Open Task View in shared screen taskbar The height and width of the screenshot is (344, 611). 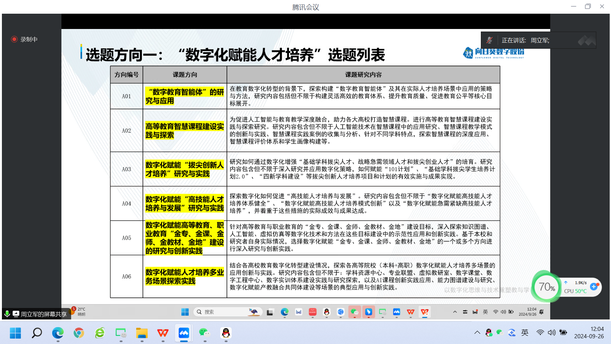(x=270, y=312)
